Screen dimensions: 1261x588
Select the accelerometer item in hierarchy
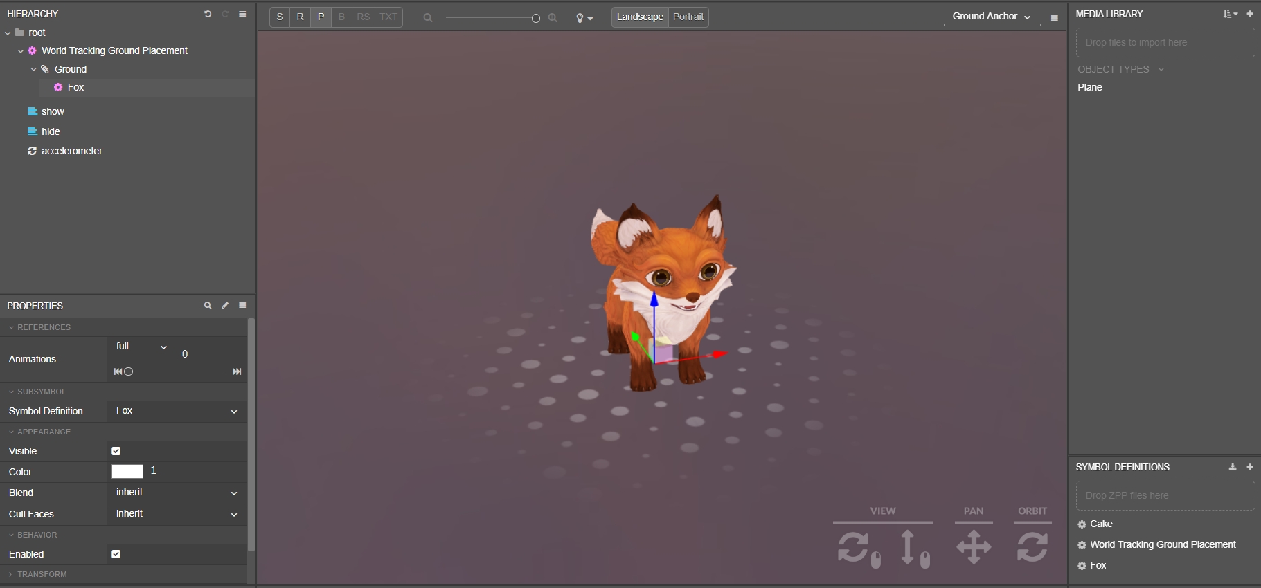[x=71, y=151]
